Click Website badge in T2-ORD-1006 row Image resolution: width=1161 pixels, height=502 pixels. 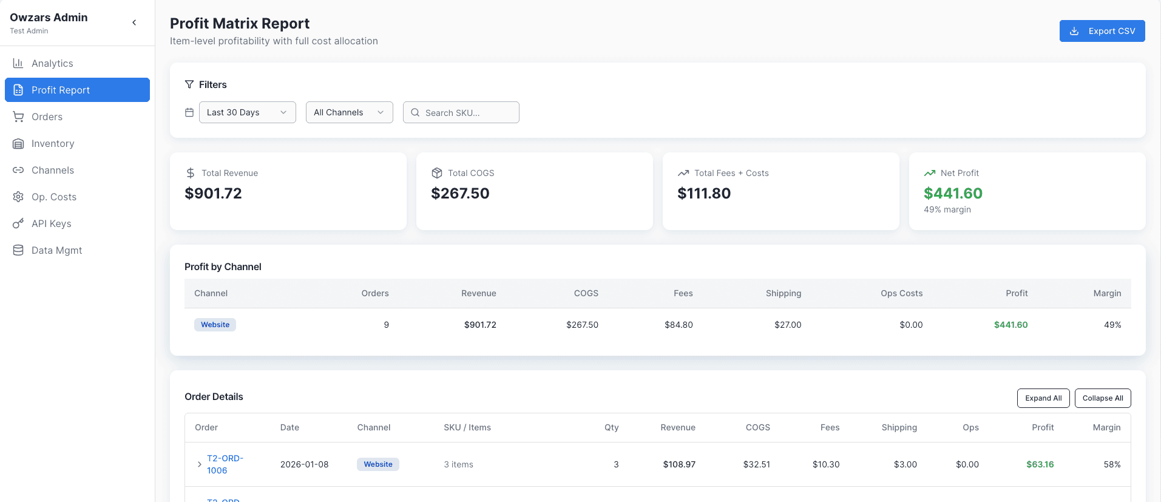point(377,464)
